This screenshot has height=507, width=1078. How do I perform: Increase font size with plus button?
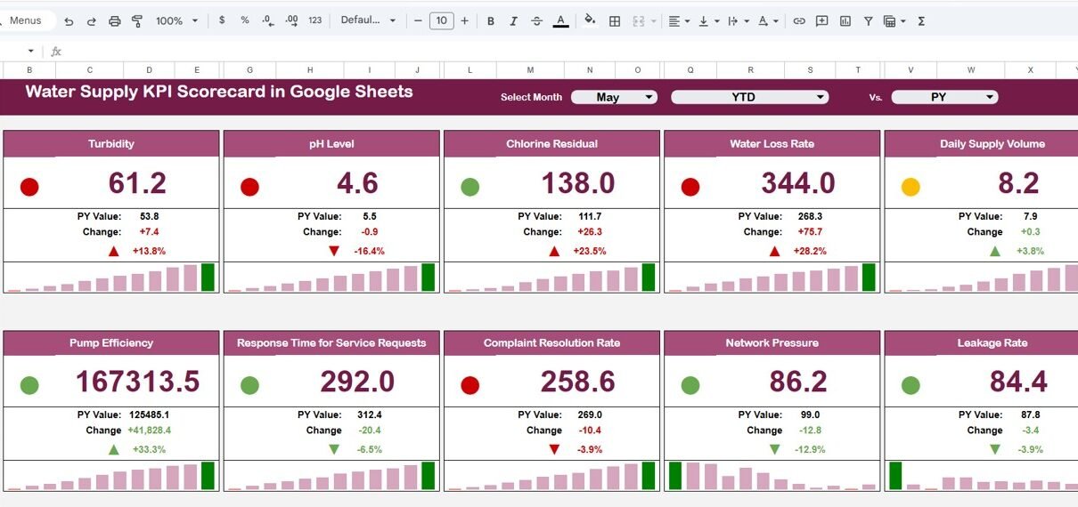click(464, 20)
